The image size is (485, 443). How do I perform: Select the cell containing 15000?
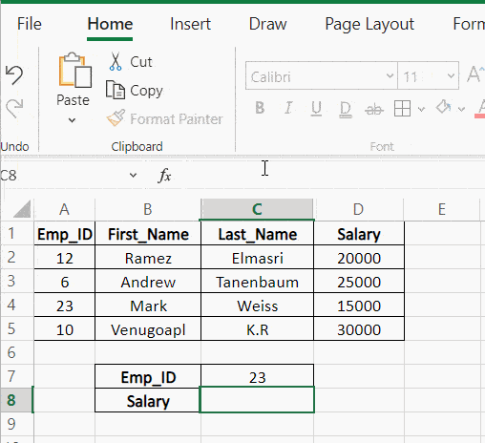tap(359, 306)
